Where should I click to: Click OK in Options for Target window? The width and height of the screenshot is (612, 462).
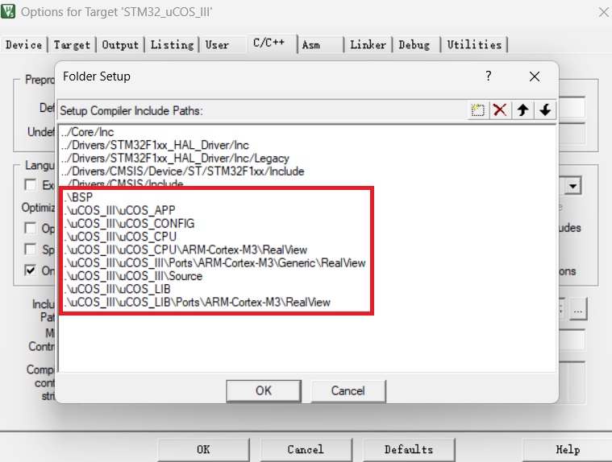(203, 450)
